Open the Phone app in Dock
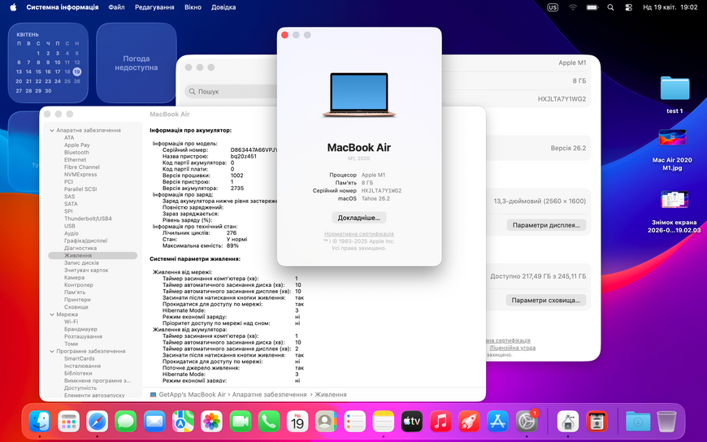 [x=269, y=422]
